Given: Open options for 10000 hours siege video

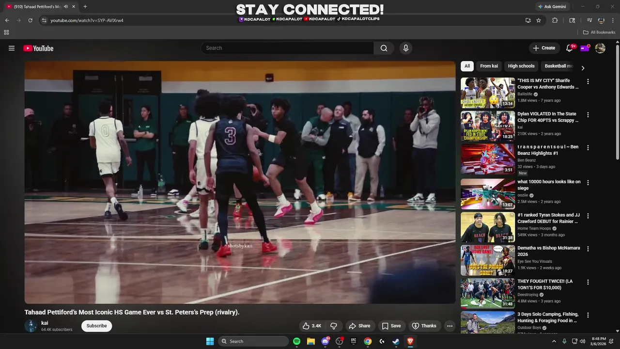Looking at the screenshot, I should pyautogui.click(x=588, y=182).
